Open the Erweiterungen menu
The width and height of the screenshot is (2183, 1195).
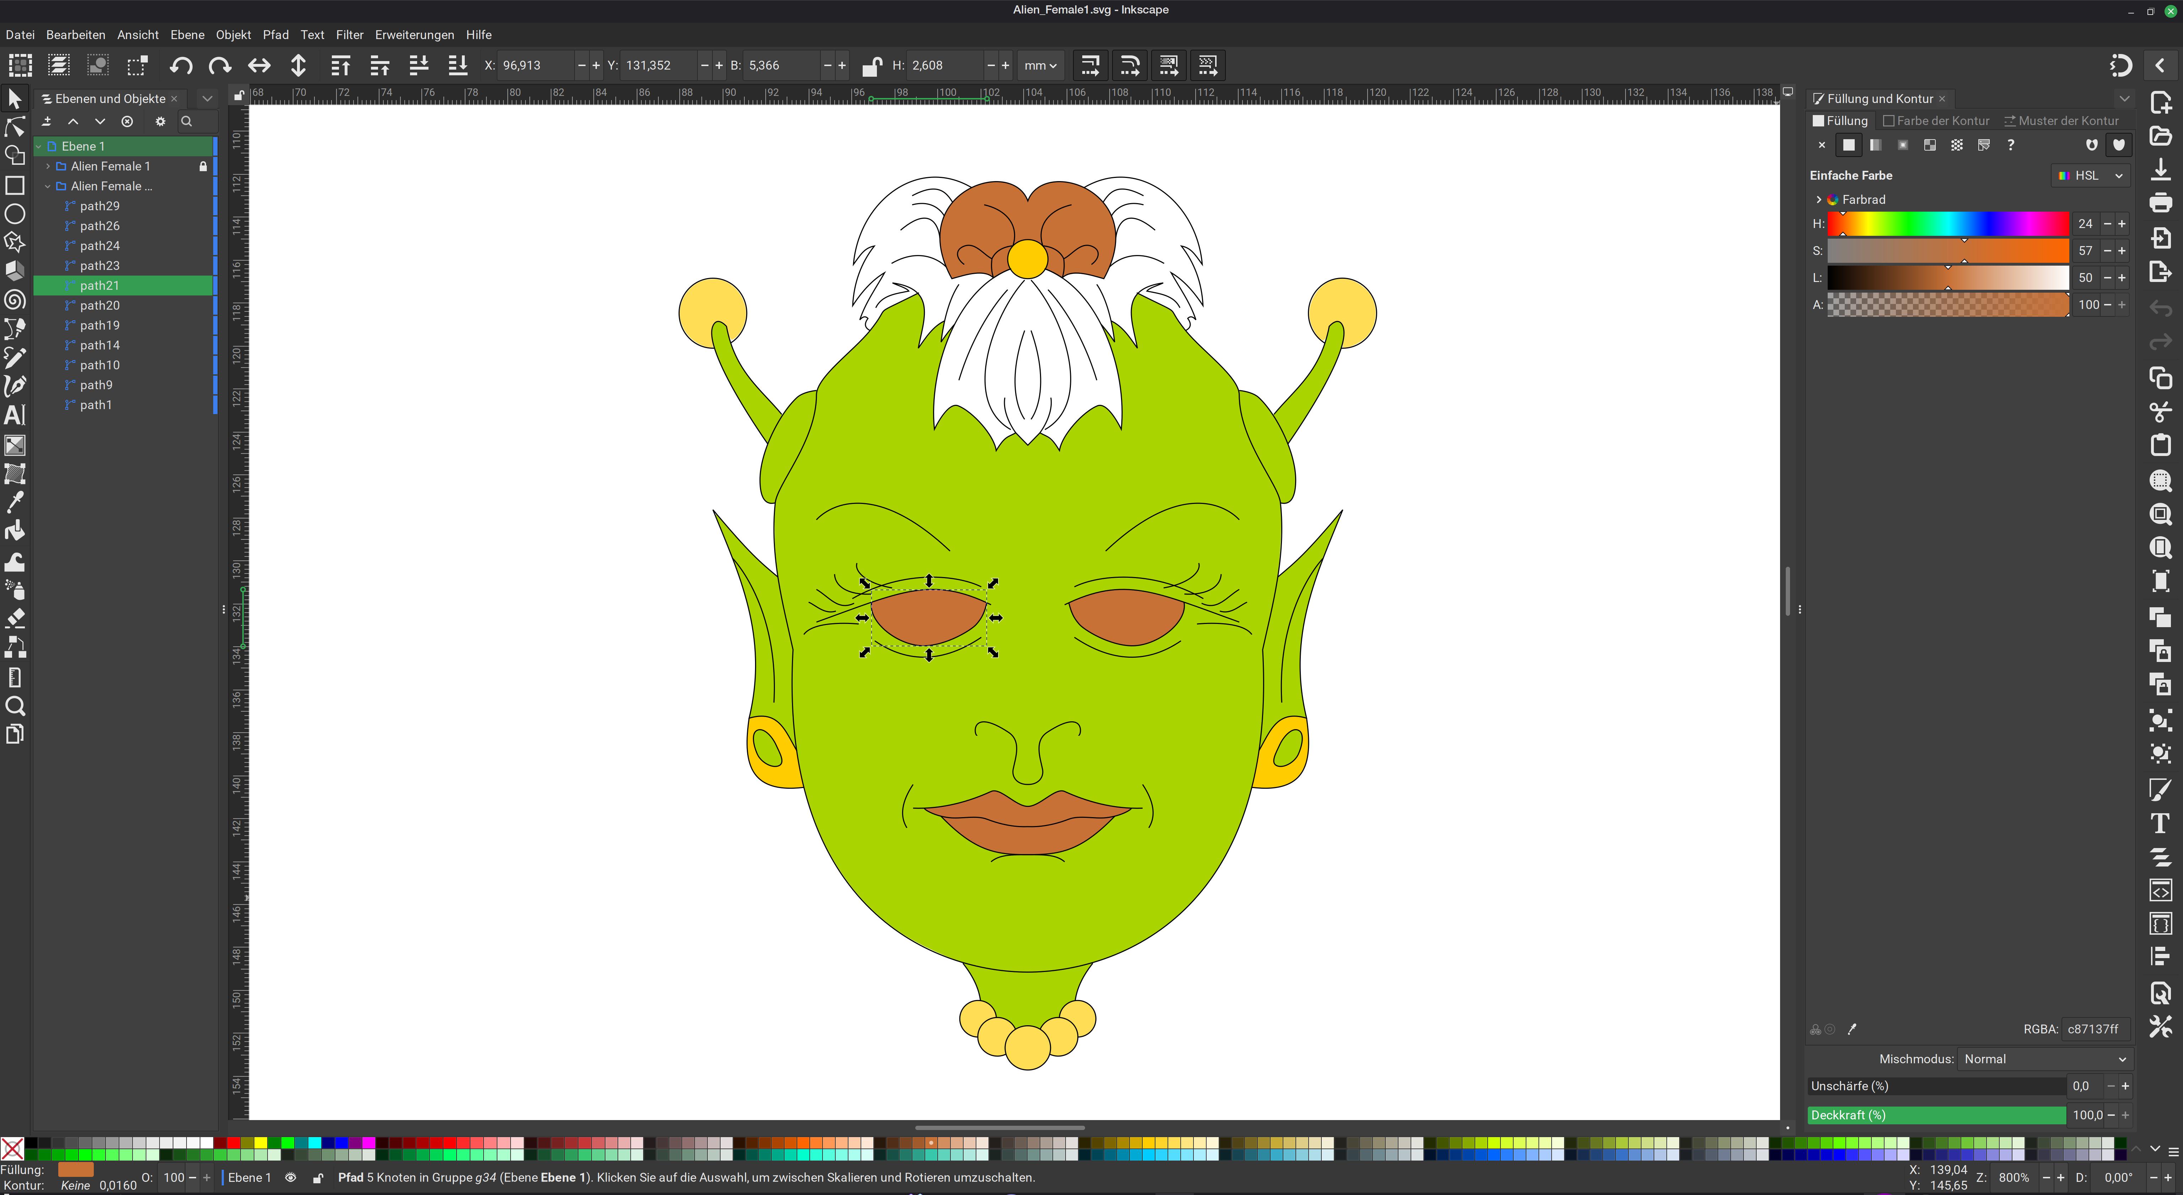pos(414,35)
